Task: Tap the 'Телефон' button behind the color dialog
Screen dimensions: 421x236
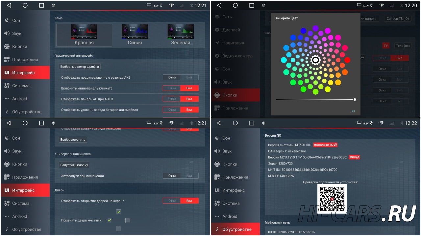Action: click(403, 46)
